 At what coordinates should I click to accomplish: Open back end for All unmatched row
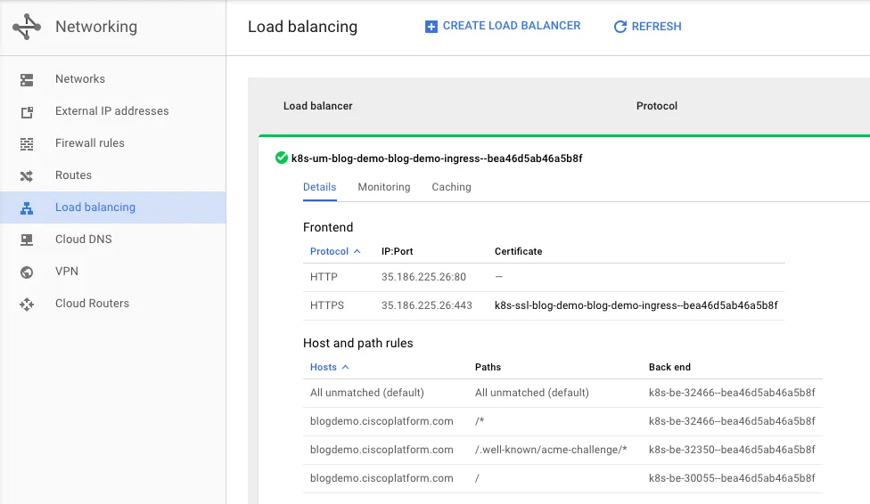[732, 393]
